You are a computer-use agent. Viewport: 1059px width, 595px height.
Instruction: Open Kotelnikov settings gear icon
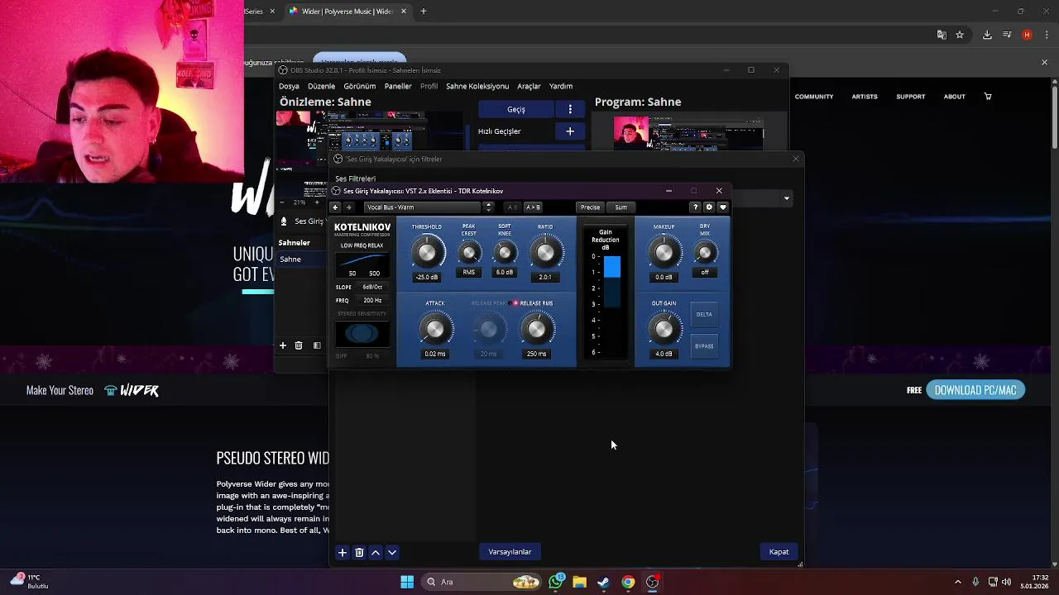click(x=709, y=207)
